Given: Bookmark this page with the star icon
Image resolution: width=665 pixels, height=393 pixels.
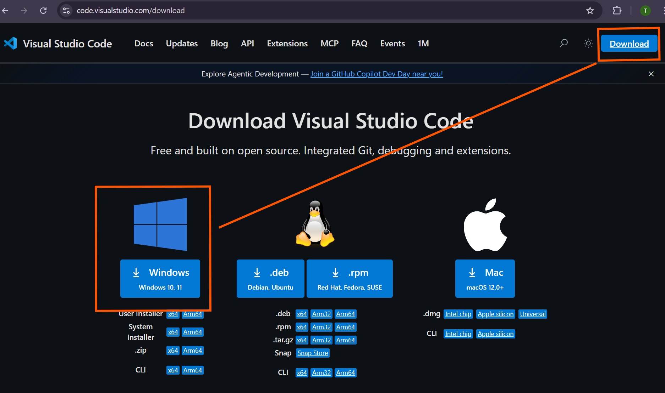Looking at the screenshot, I should click(x=590, y=11).
